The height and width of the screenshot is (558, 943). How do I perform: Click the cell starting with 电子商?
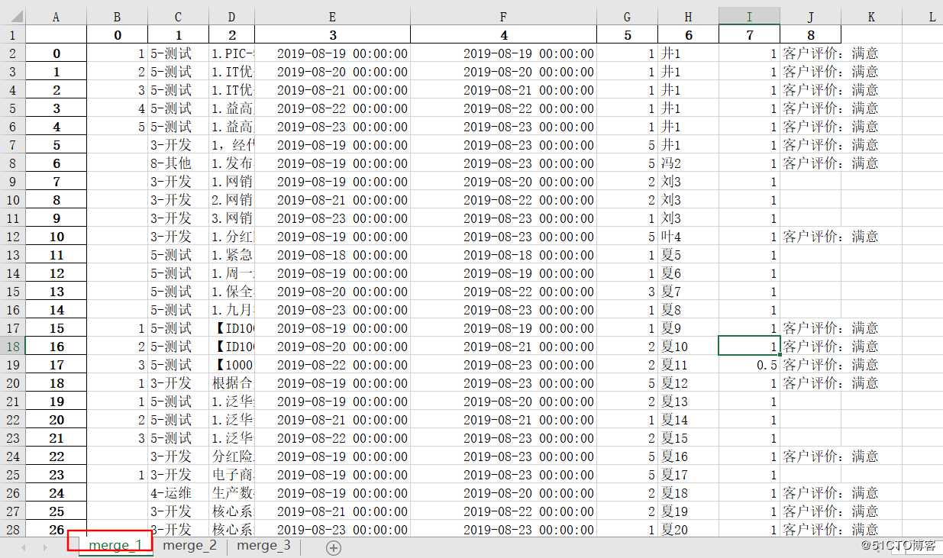point(232,475)
